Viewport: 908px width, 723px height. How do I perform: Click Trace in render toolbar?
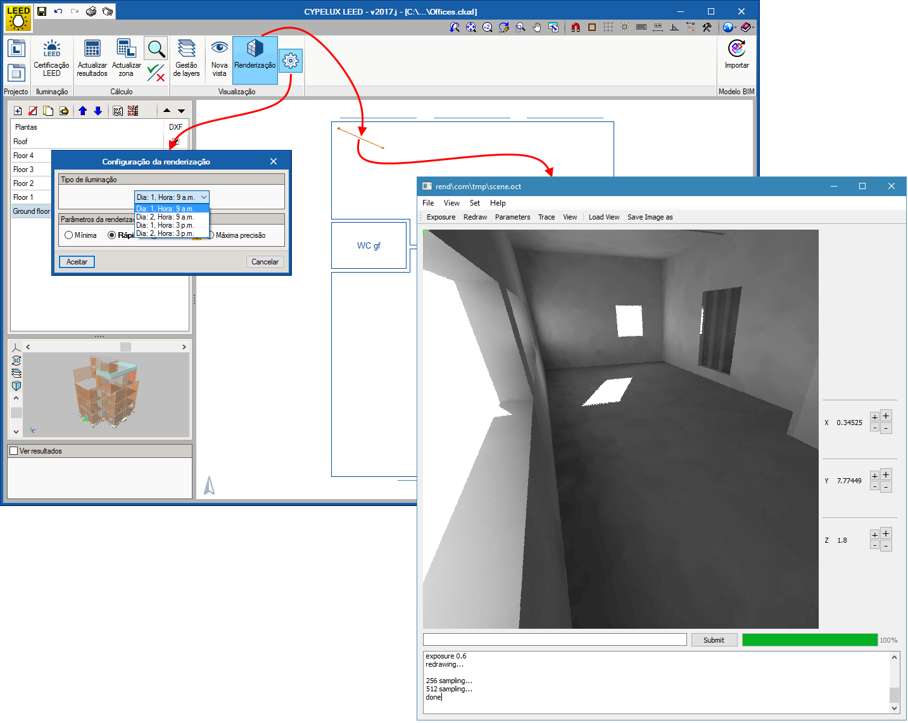[546, 217]
